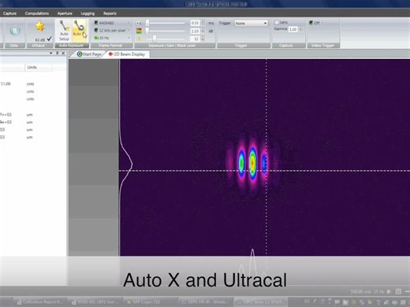410x307 pixels.
Task: Click the black level value field 52
Action: coord(195,39)
